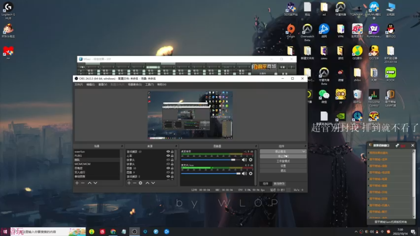Screen dimensions: 420x236
Task: Toggle visibility eye of 心军 source
Action: coord(168,156)
